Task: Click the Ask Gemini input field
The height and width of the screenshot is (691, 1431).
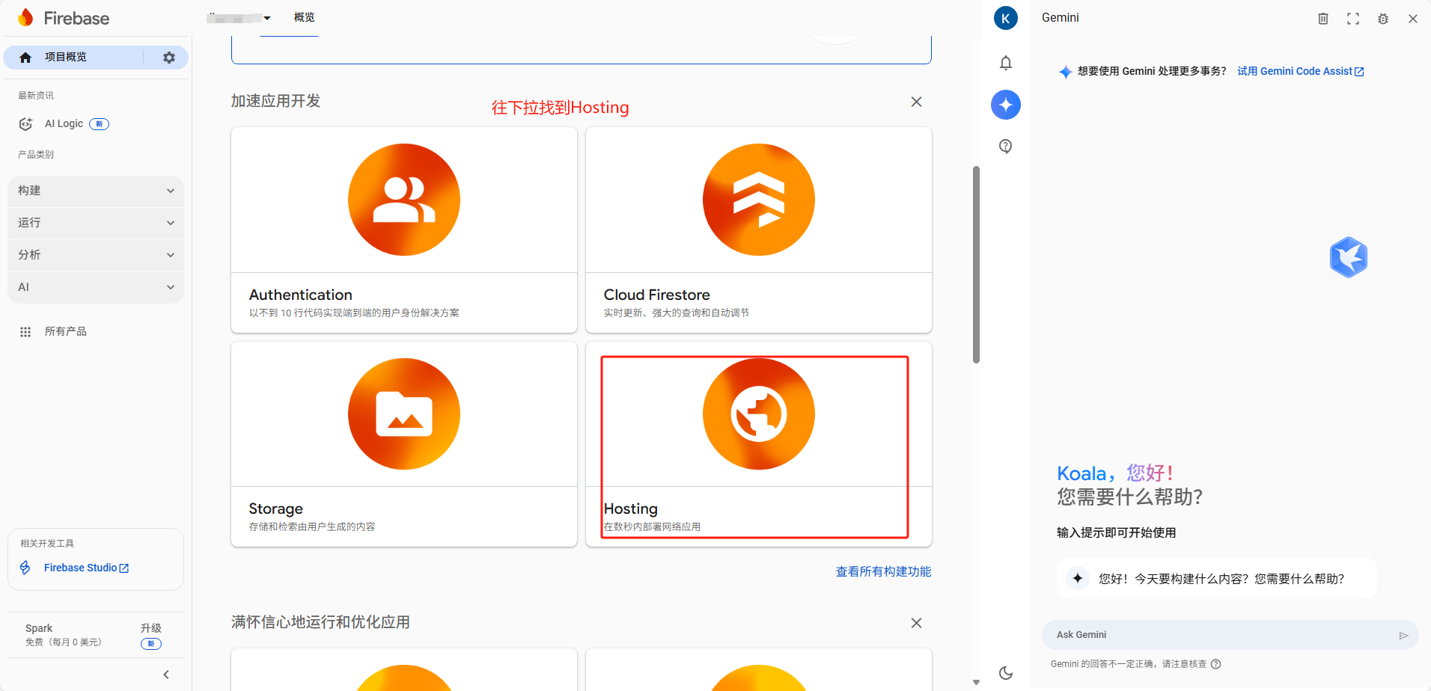Action: coord(1220,635)
